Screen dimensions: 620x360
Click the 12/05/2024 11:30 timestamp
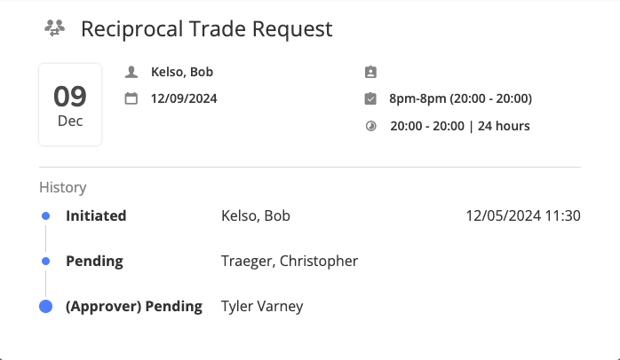point(523,216)
